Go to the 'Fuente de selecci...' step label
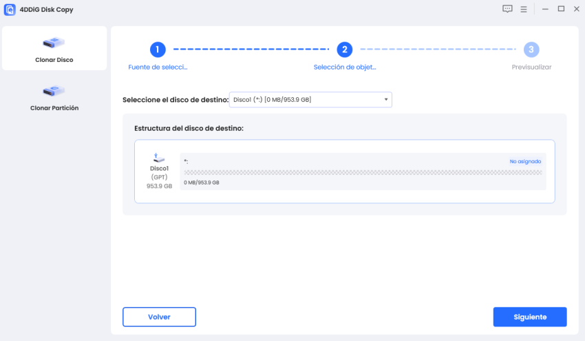 158,68
